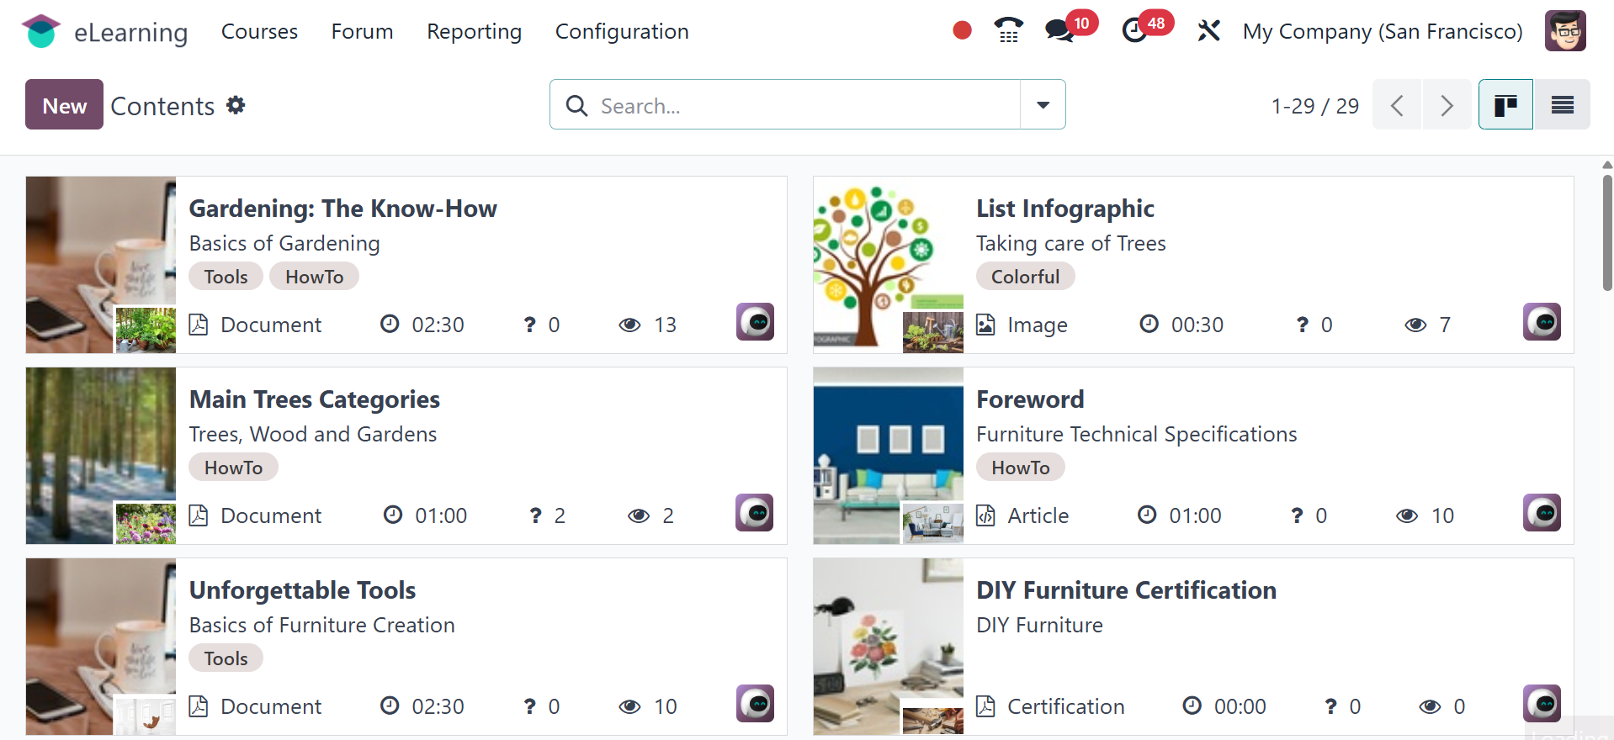Open the Configuration menu
The width and height of the screenshot is (1614, 740).
coord(622,31)
